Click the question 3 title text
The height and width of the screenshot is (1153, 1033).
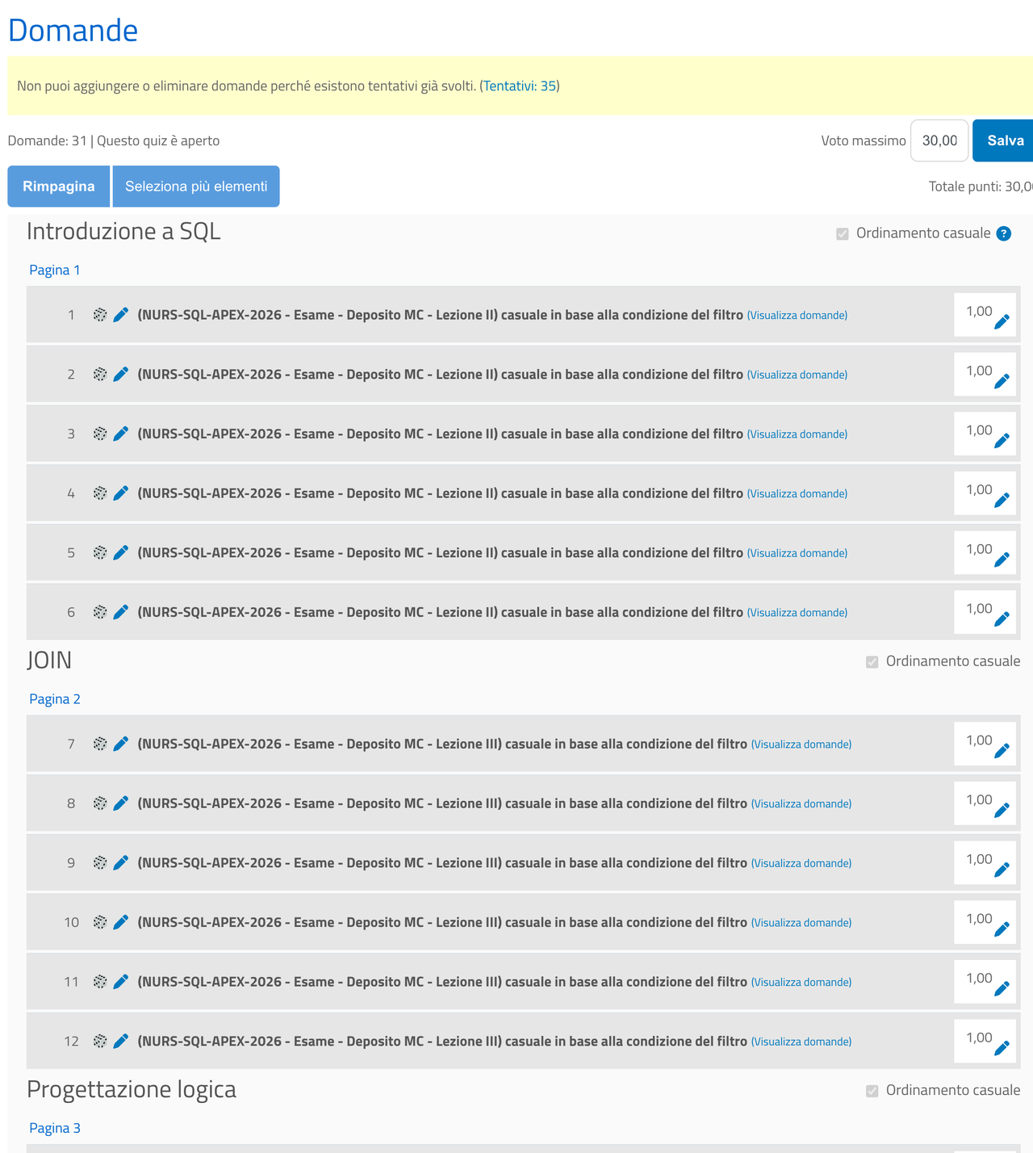[x=441, y=434]
